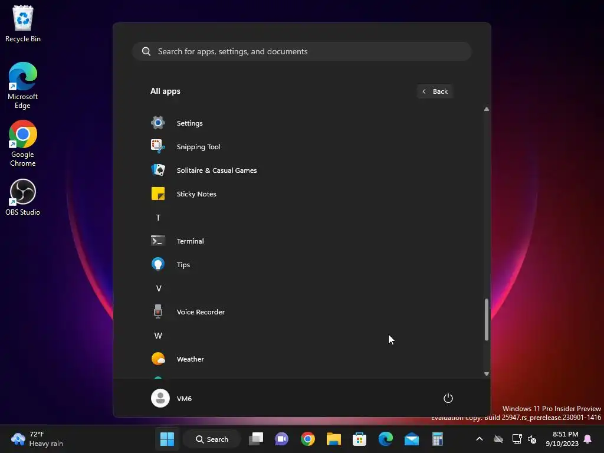604x453 pixels.
Task: Open Task View from the taskbar
Action: 256,439
